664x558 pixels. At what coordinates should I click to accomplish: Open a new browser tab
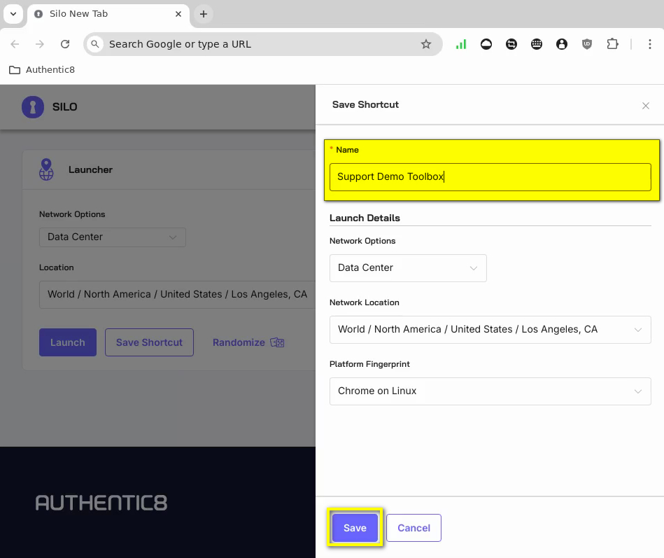[x=204, y=14]
